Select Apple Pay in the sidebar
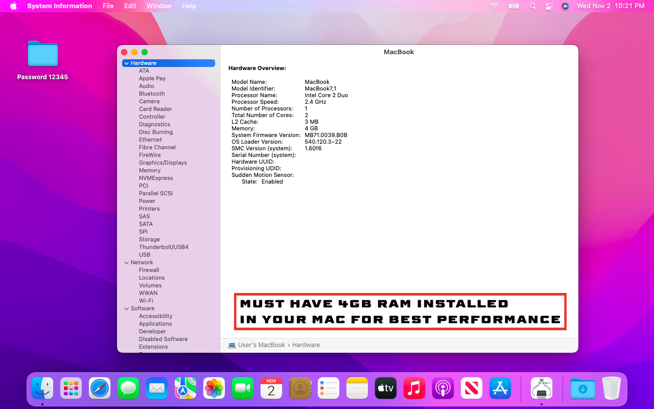 152,79
